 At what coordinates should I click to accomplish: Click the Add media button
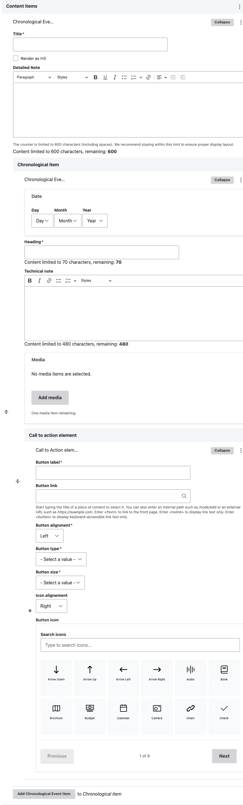tap(50, 398)
